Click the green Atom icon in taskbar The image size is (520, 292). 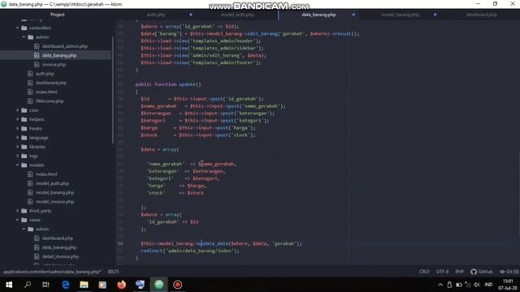tap(159, 285)
